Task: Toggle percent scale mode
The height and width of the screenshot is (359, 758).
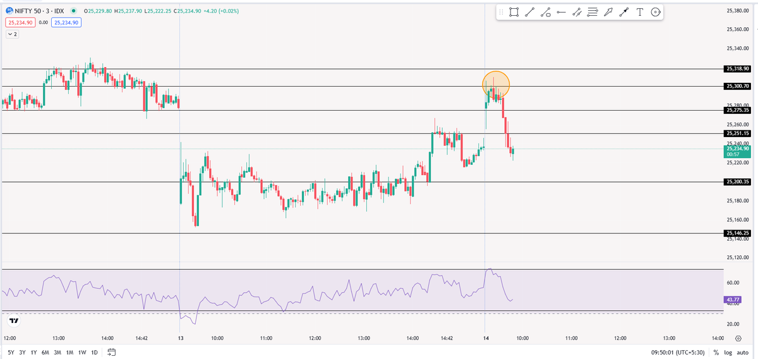Action: click(716, 352)
